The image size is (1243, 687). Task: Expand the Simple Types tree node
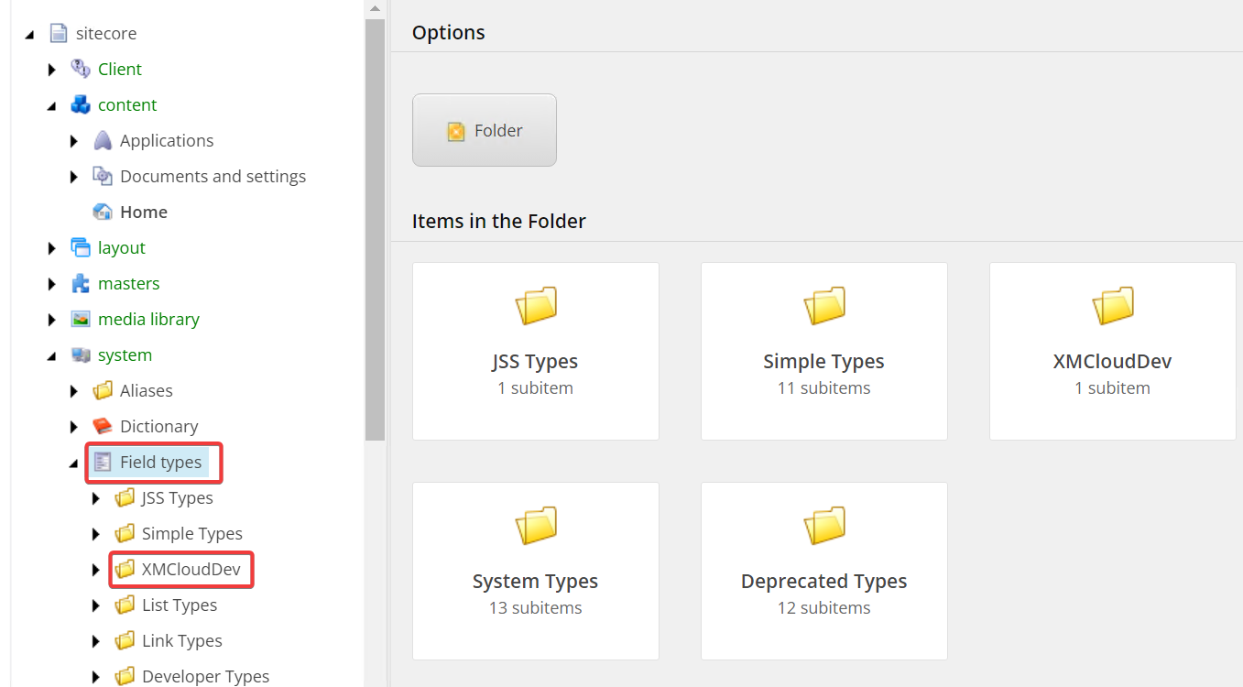pyautogui.click(x=96, y=533)
